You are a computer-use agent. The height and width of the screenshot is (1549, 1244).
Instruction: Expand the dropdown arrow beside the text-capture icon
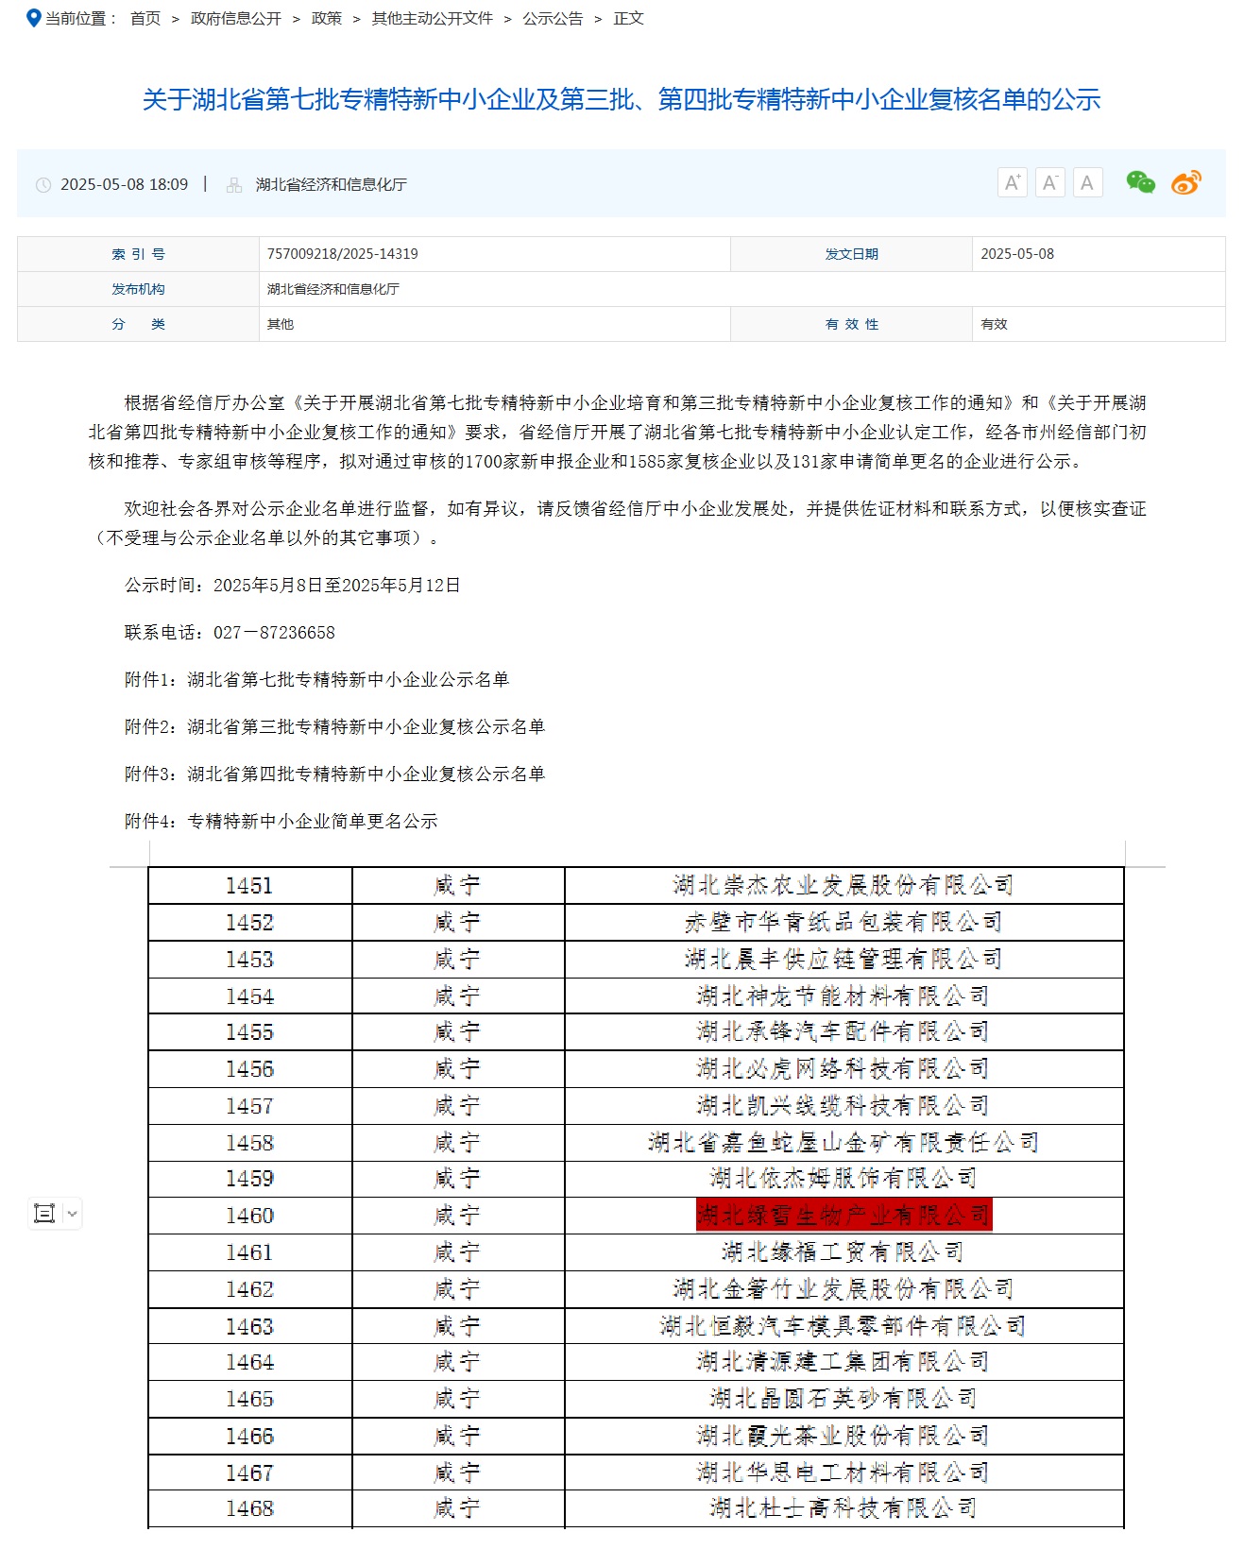[x=72, y=1213]
